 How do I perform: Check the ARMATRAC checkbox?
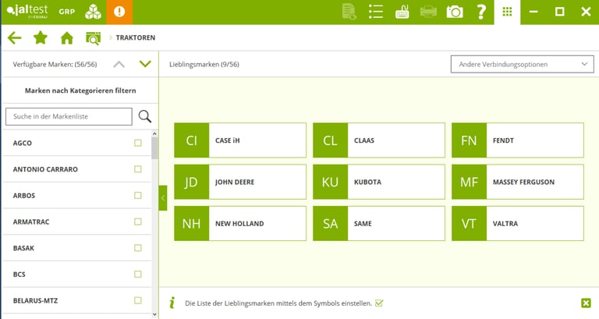(x=138, y=222)
